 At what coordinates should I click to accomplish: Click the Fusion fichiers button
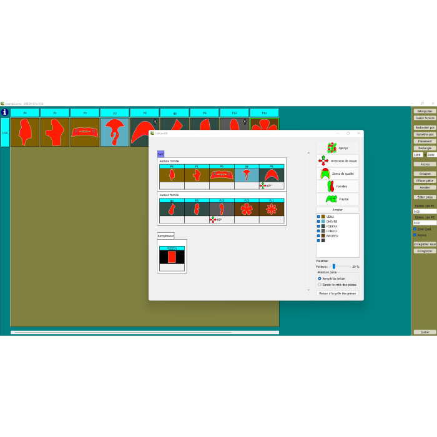pyautogui.click(x=425, y=118)
